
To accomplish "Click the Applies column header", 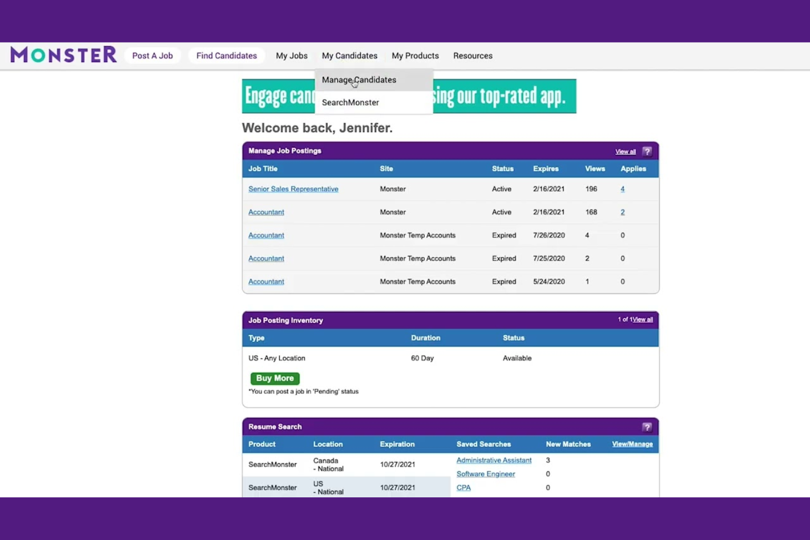I will [633, 169].
